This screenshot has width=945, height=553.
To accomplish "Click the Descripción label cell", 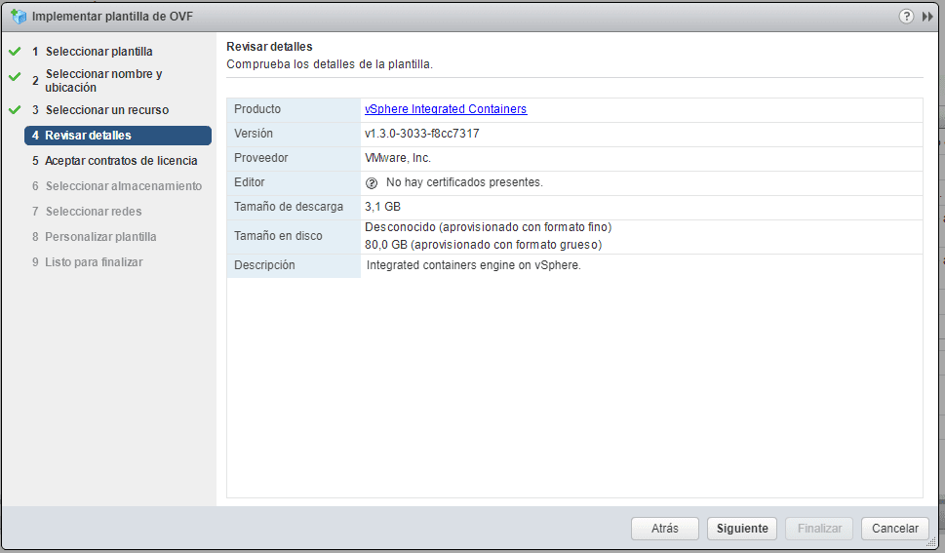I will (x=294, y=266).
